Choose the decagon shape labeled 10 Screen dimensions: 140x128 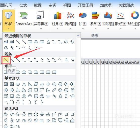(6, 90)
